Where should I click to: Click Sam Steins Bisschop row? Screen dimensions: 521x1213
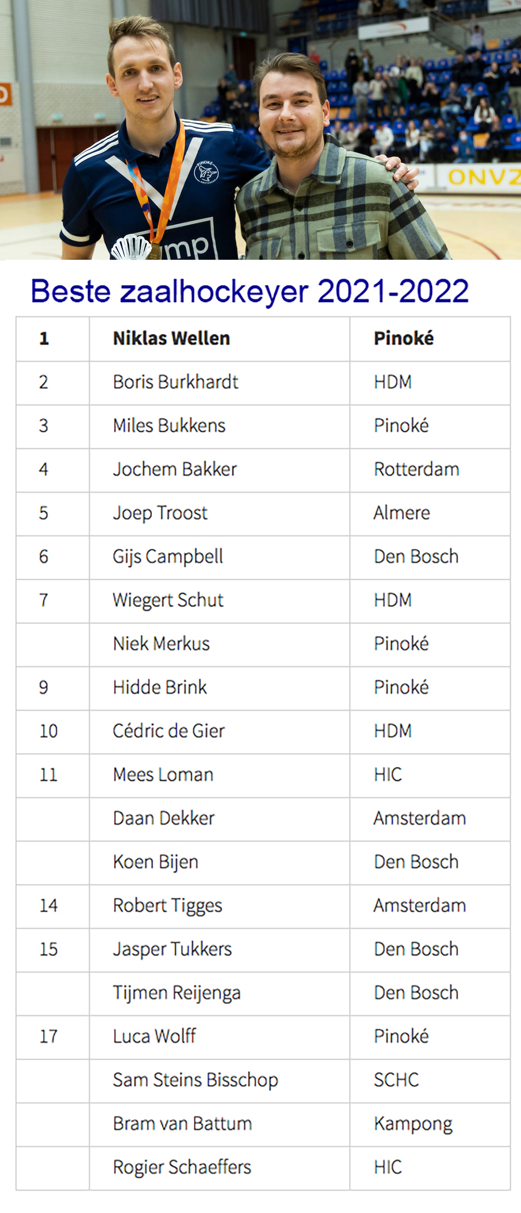263,1081
